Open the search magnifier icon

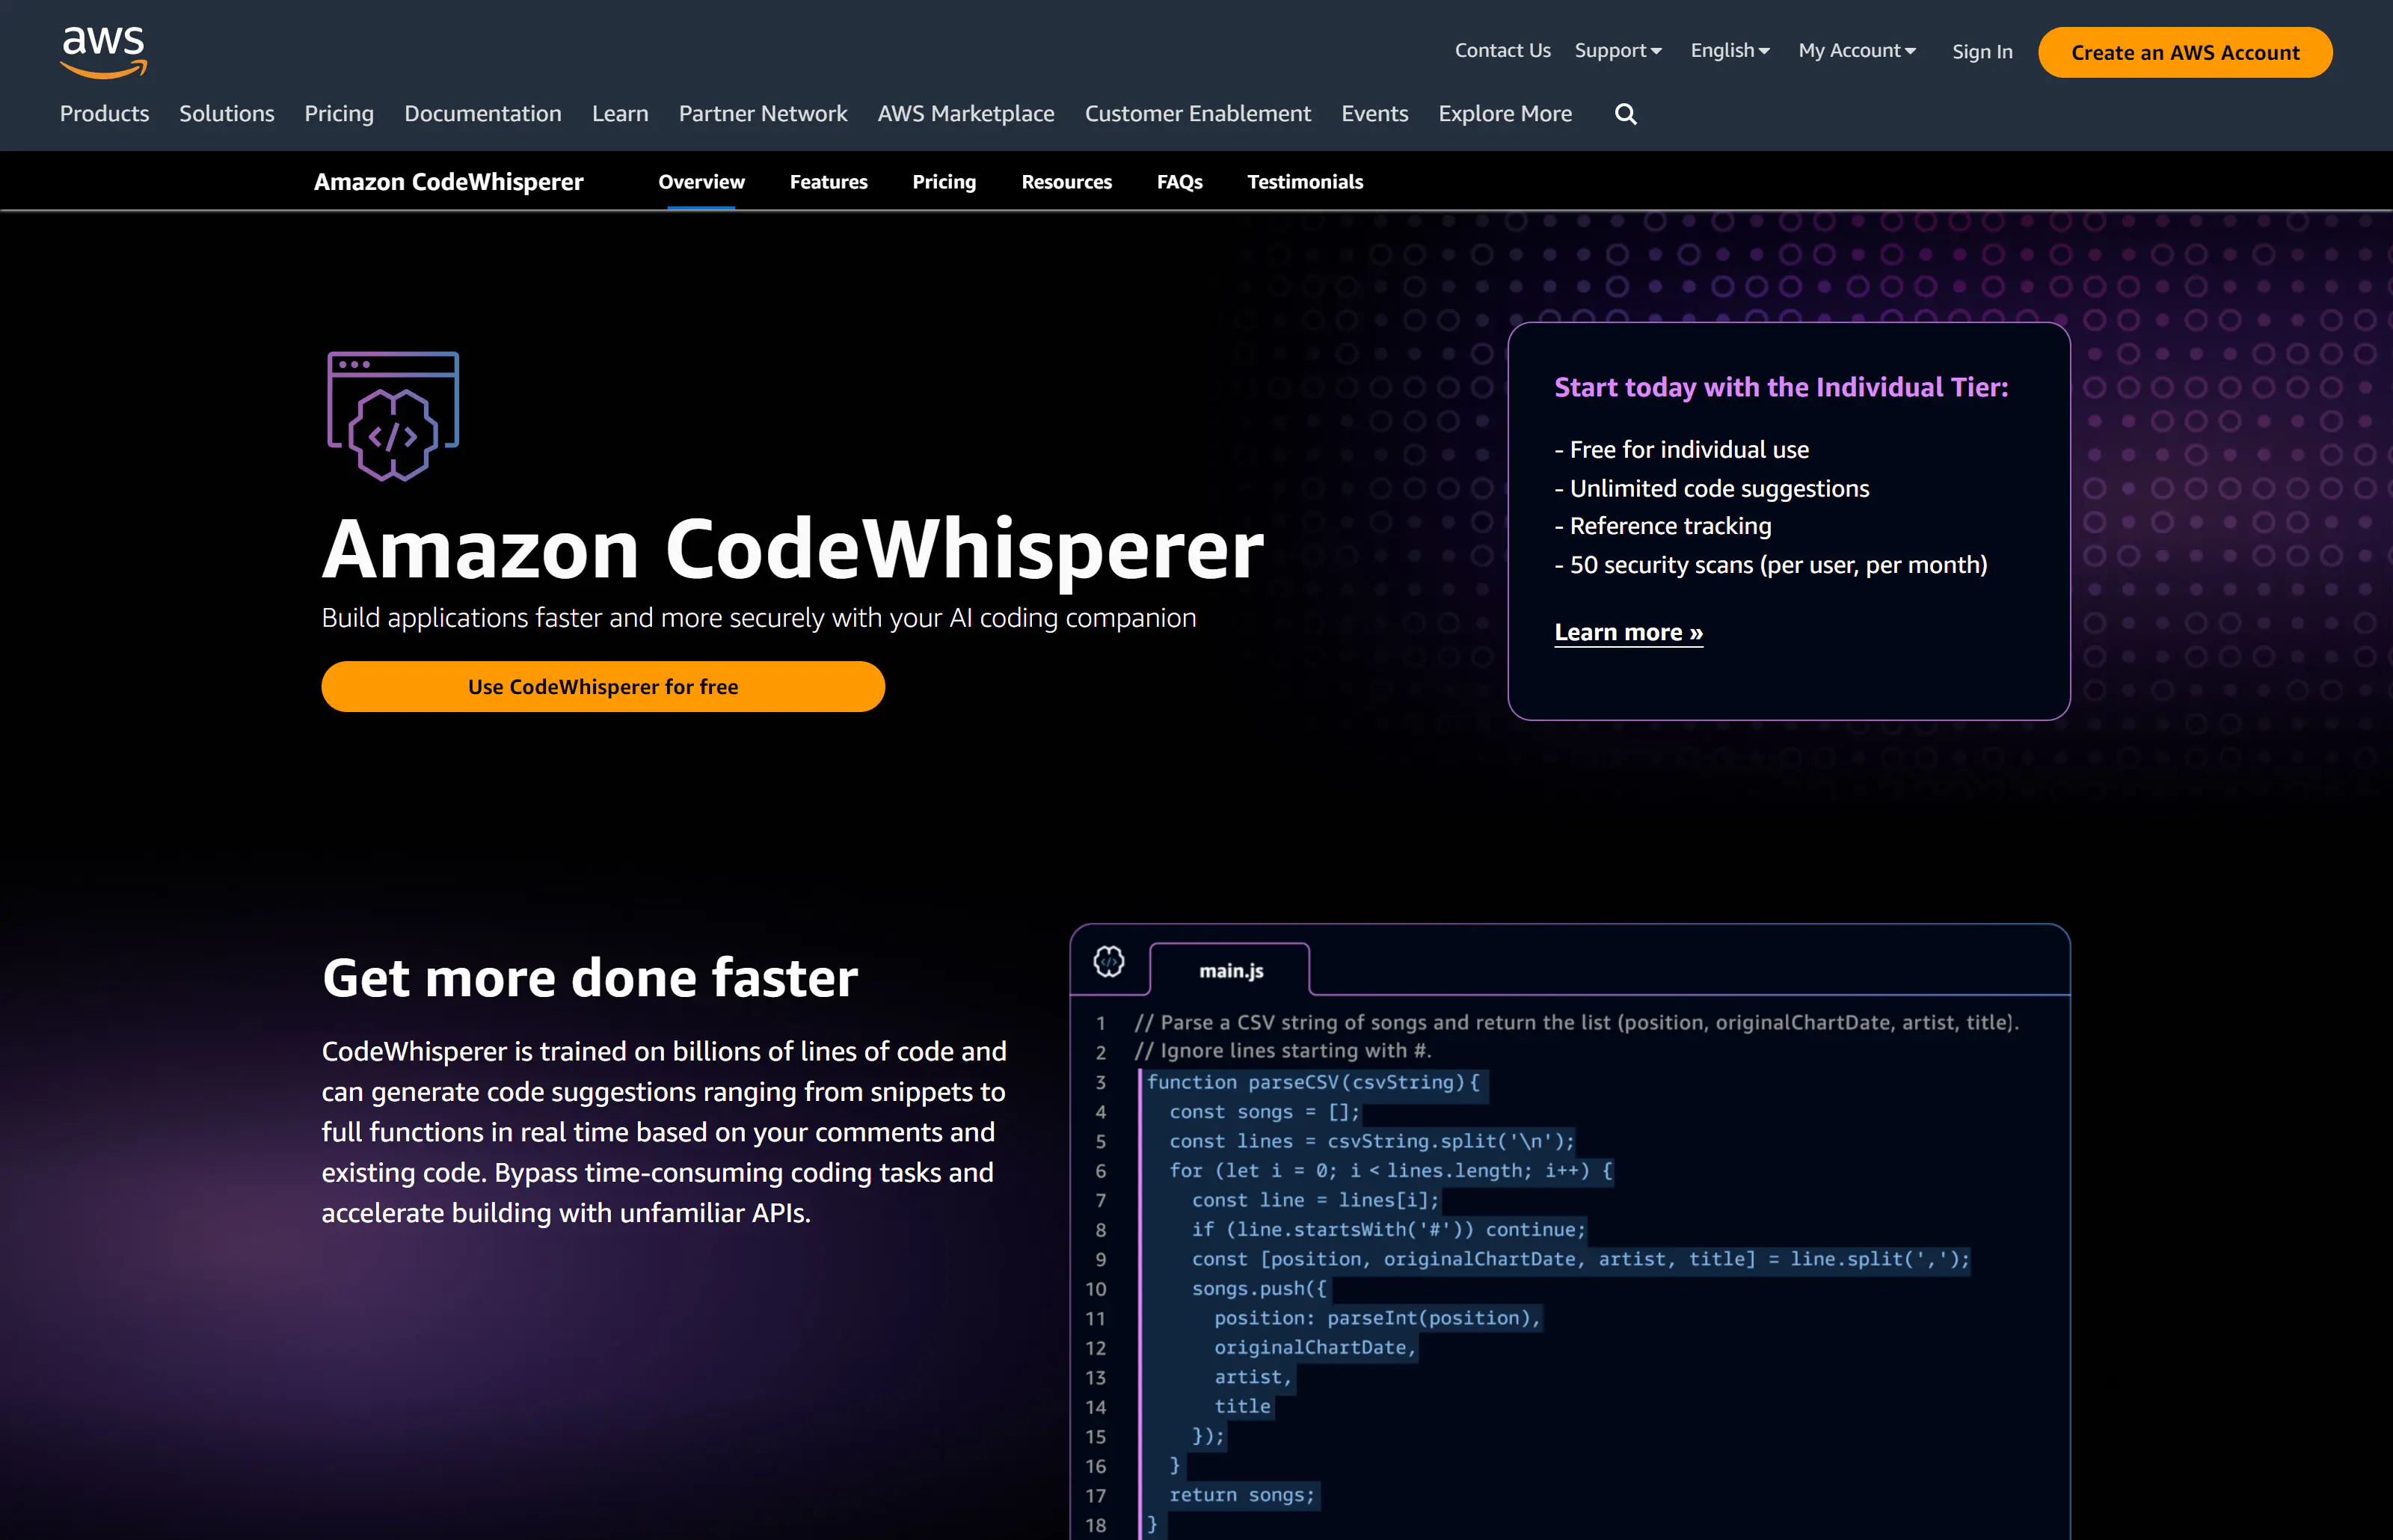1625,114
